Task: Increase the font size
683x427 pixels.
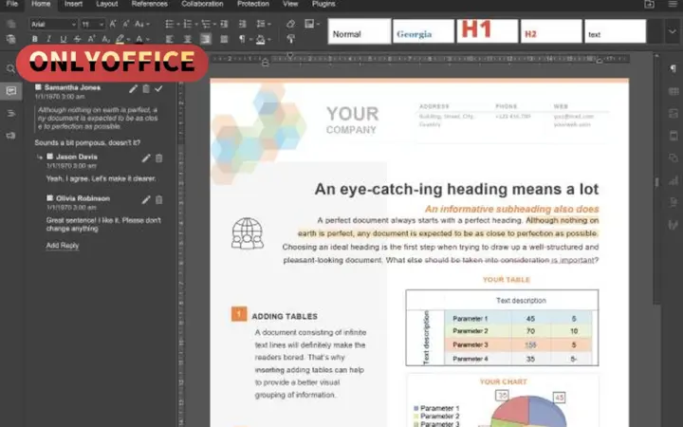Action: [113, 24]
